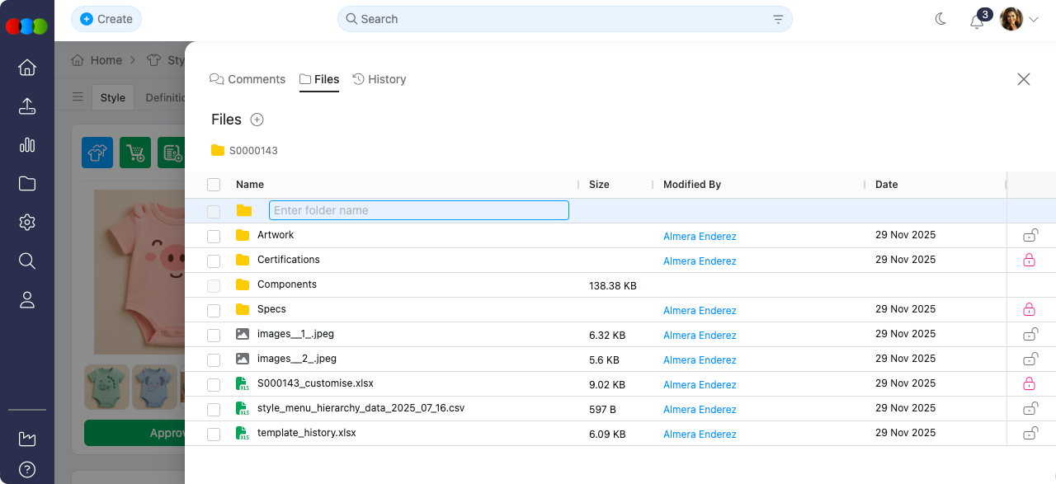Click the lock icon on Certifications row
Viewport: 1056px width, 484px height.
tap(1029, 260)
